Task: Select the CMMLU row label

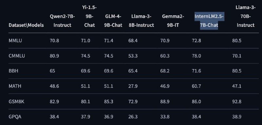Action: tap(17, 56)
